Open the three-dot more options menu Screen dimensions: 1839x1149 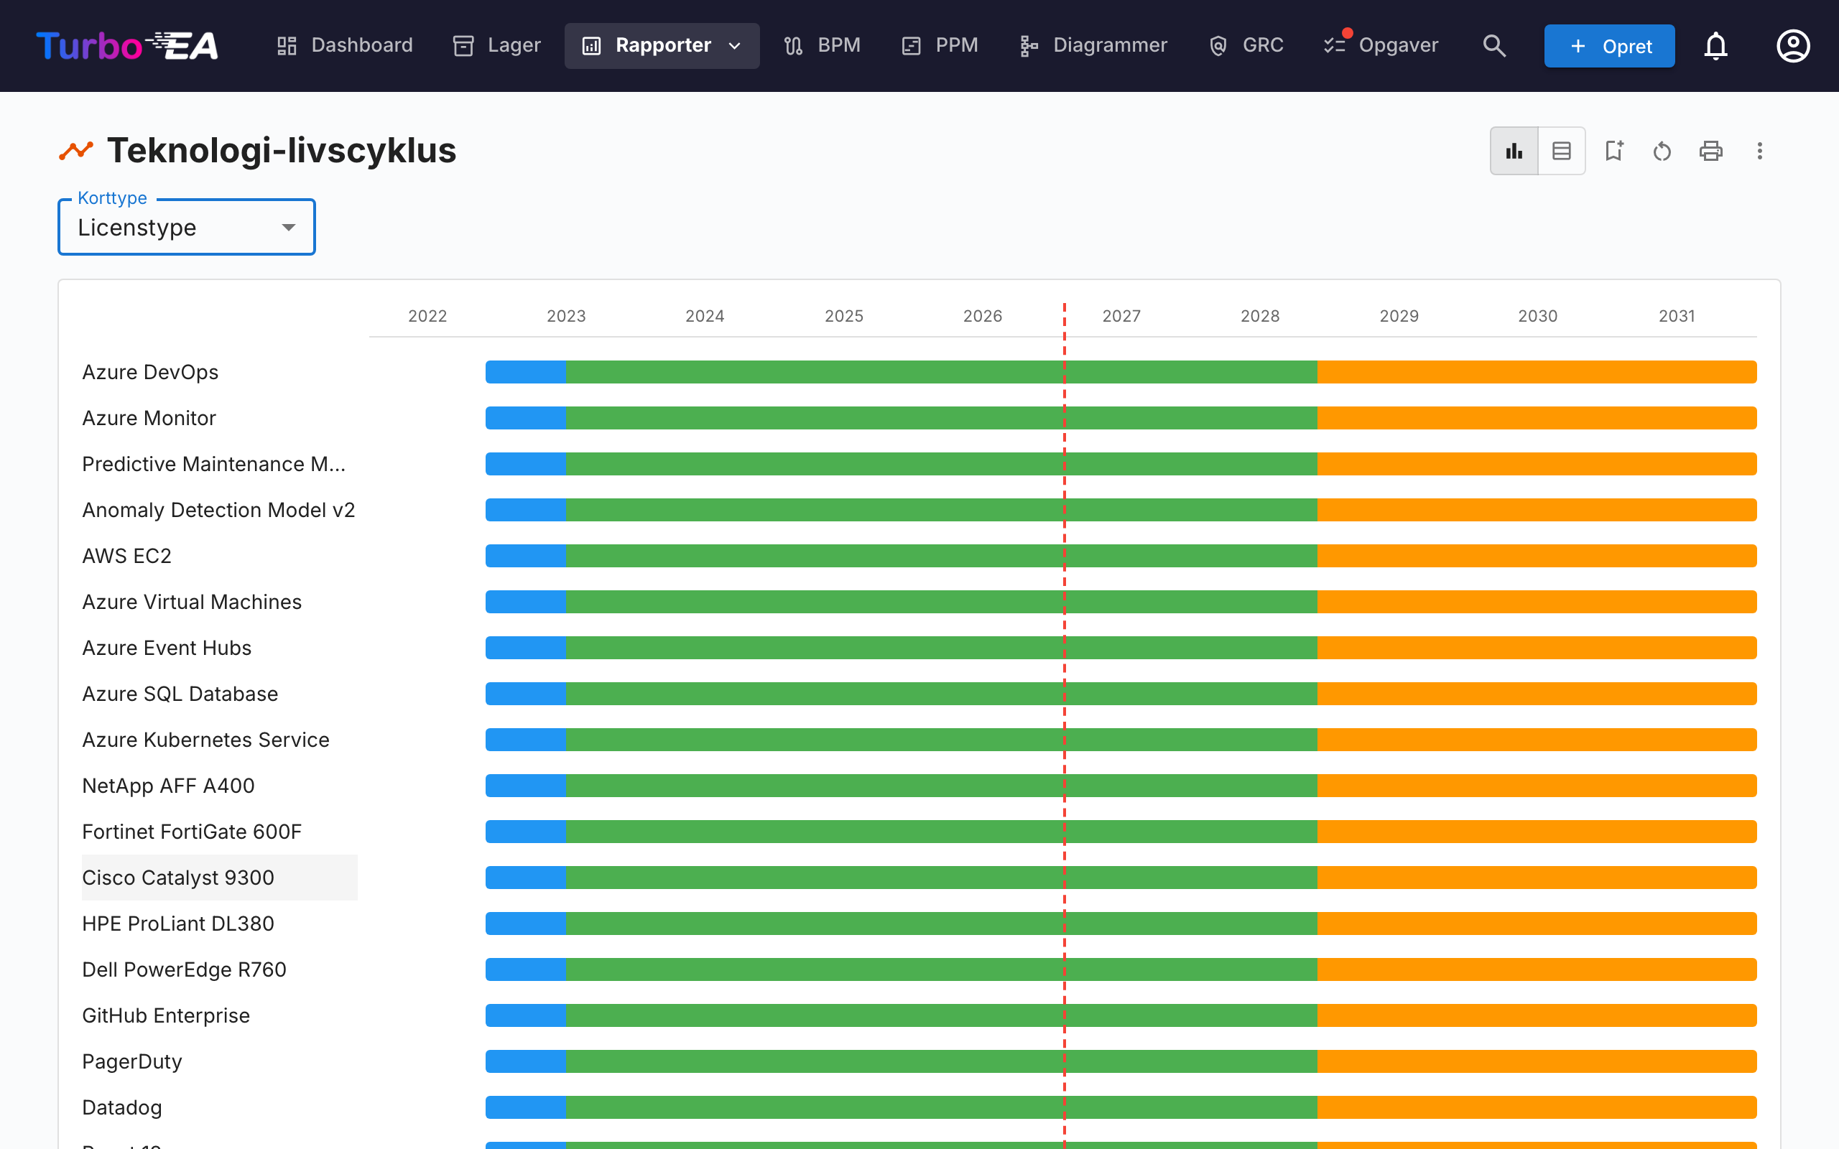[x=1760, y=151]
